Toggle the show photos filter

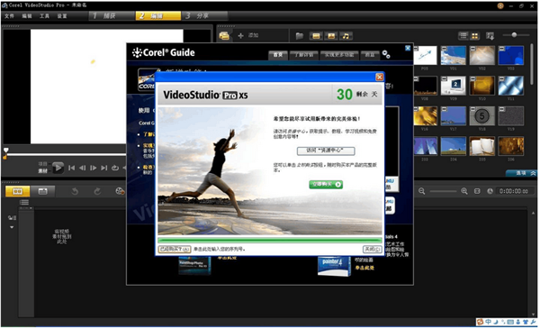(x=331, y=36)
